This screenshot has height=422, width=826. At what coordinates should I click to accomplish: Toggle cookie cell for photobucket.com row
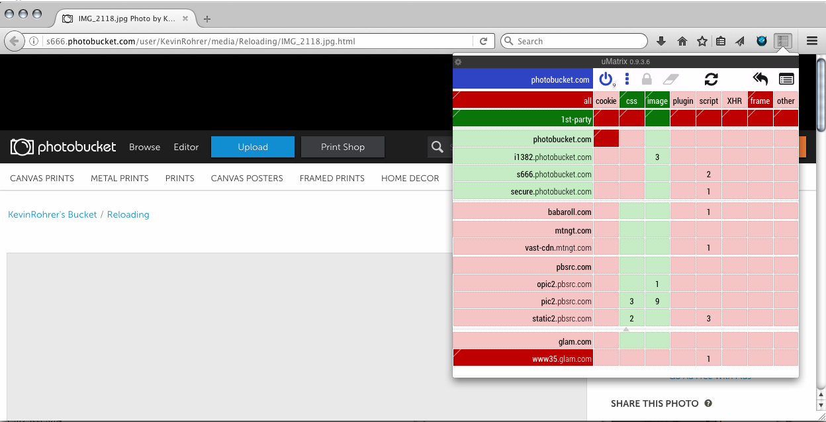tap(606, 139)
